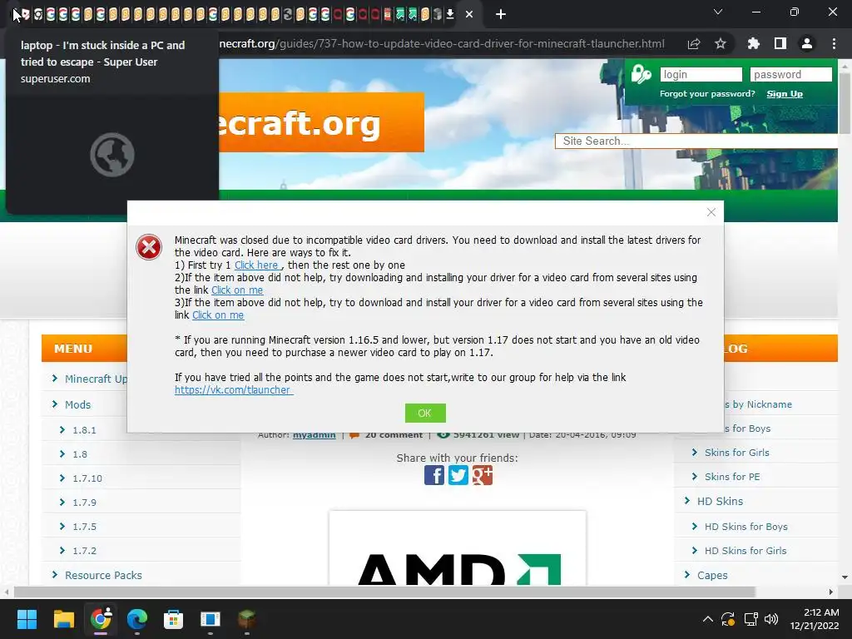Open HD Skins category

tap(720, 501)
